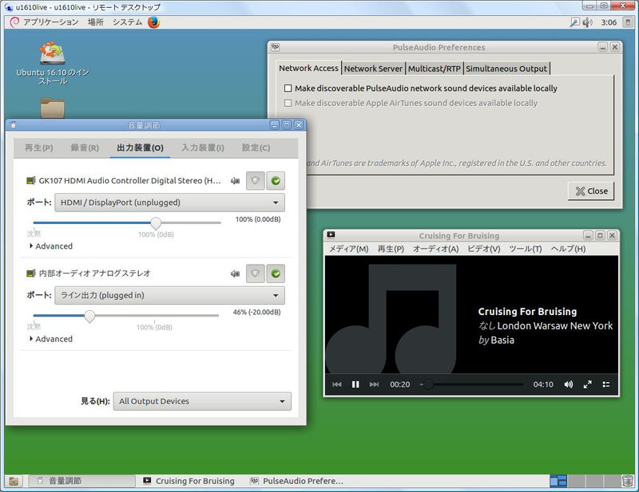Viewport: 639px width, 492px height.
Task: Adjust the 内部オーディオ volume slider handle
Action: pyautogui.click(x=89, y=316)
